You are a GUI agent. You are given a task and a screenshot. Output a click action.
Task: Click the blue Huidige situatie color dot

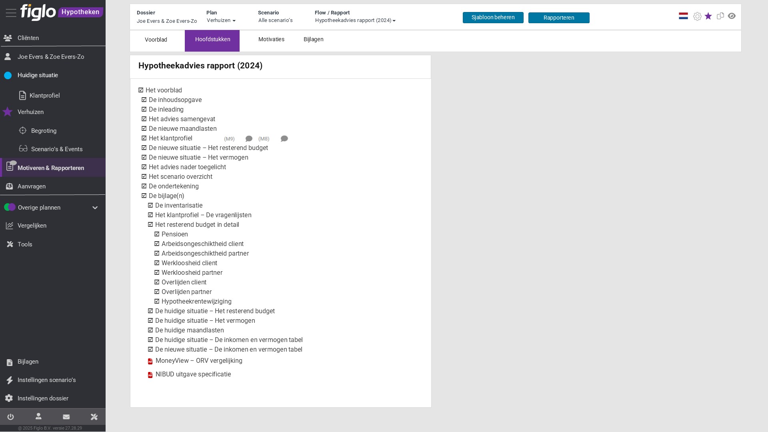tap(8, 75)
